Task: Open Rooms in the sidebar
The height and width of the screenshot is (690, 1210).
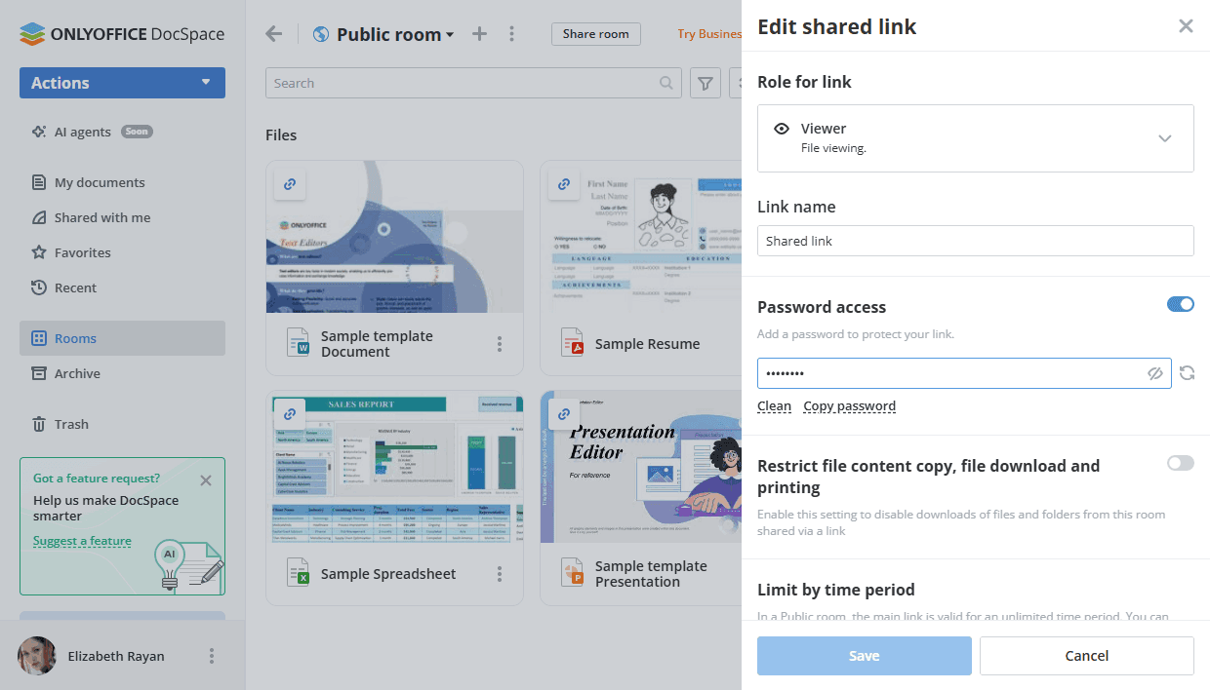Action: (75, 338)
